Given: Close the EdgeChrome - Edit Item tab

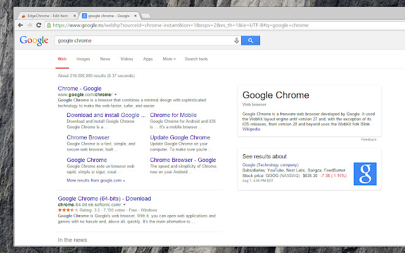Looking at the screenshot, I should 75,16.
